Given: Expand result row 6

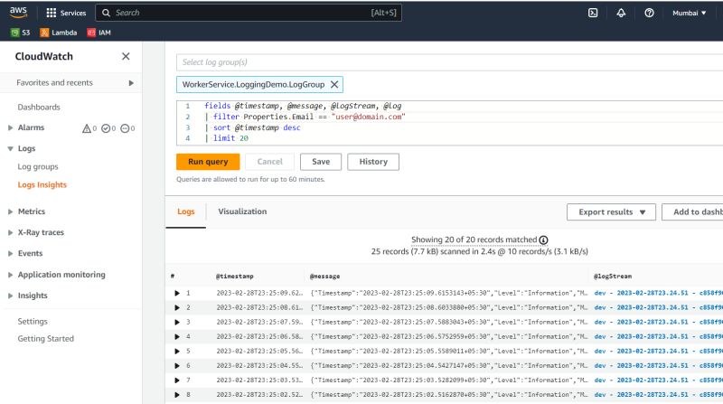Looking at the screenshot, I should tap(177, 366).
